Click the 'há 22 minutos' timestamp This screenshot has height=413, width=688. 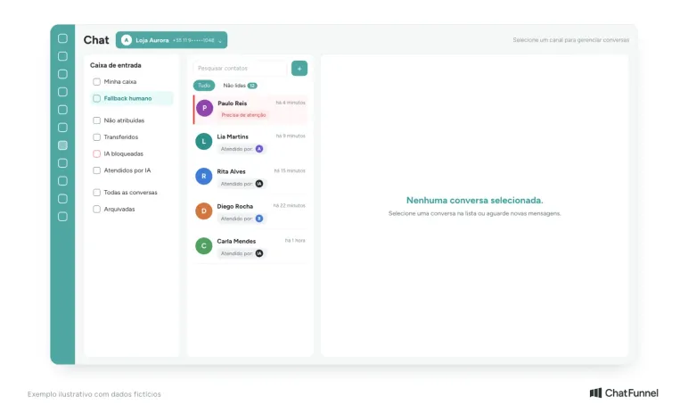[289, 205]
